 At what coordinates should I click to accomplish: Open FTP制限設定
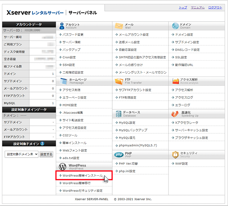(127, 97)
